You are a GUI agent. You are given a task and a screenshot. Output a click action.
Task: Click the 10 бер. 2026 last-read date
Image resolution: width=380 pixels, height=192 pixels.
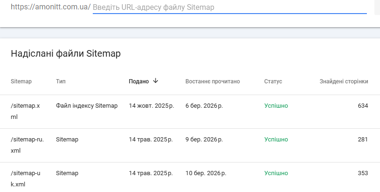click(206, 173)
